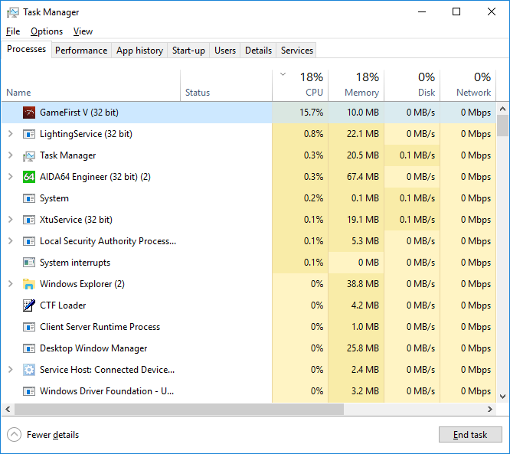Sort by the CPU column header
The height and width of the screenshot is (454, 510).
300,86
